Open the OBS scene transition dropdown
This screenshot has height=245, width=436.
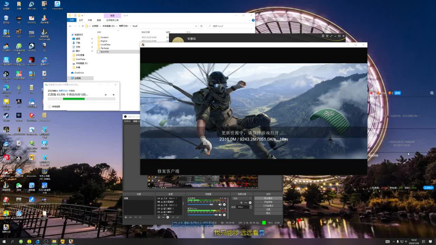pyautogui.click(x=242, y=198)
